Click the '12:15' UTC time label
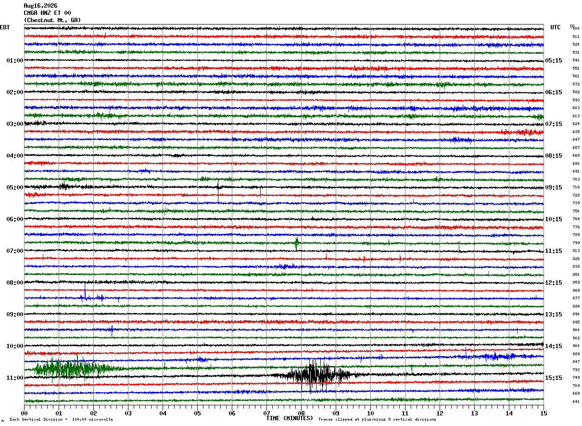This screenshot has width=582, height=426. pos(554,283)
